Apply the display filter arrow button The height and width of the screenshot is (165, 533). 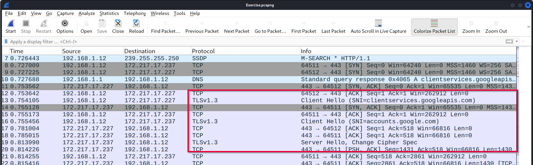click(x=509, y=41)
